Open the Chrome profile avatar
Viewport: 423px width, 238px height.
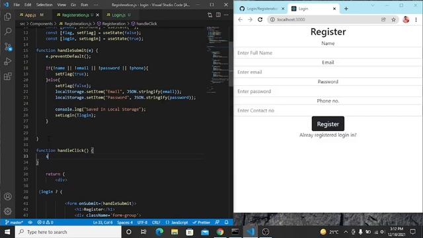point(406,19)
